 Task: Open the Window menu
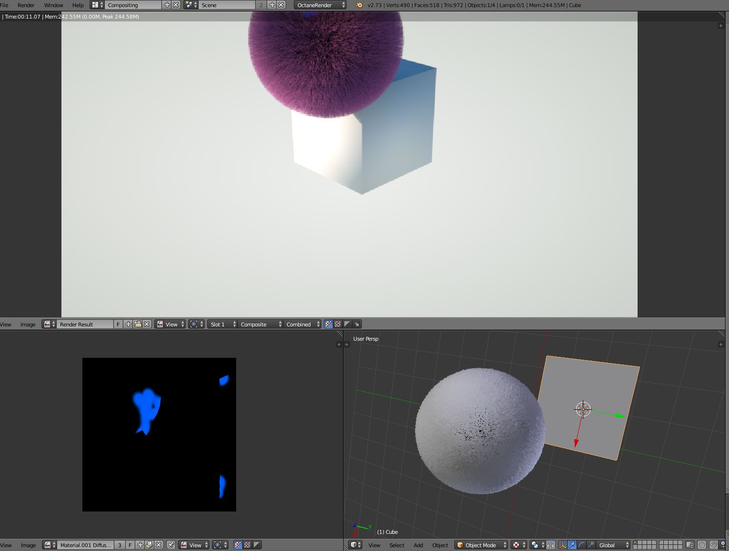point(54,5)
